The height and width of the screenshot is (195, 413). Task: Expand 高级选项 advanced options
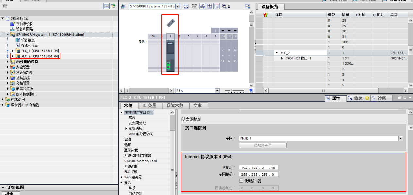(126, 129)
